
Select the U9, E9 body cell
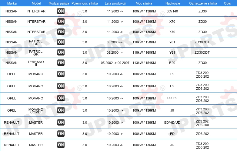172,98
